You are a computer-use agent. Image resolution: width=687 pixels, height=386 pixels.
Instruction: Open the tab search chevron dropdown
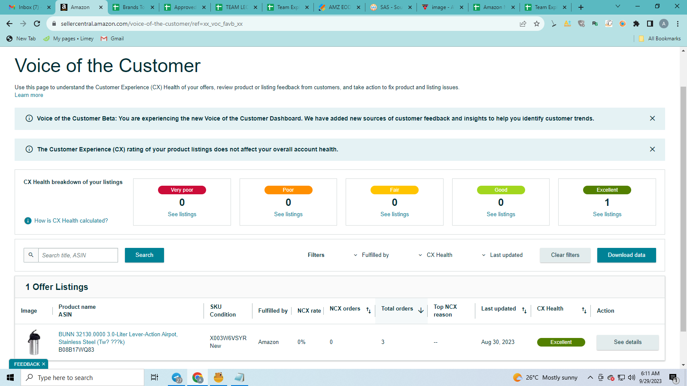click(x=618, y=6)
